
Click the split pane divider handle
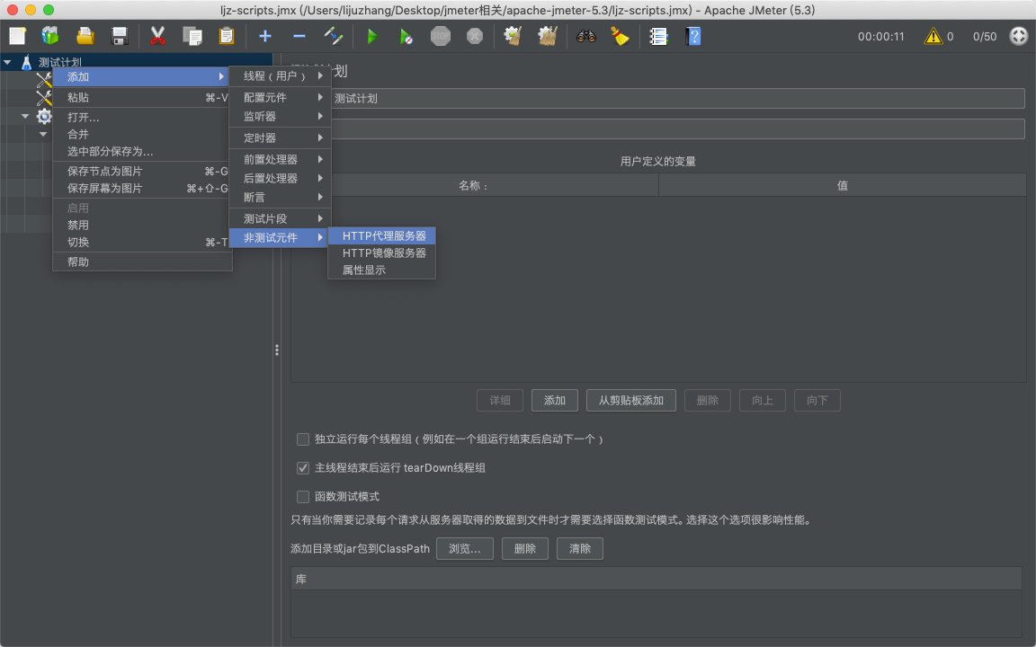(x=277, y=350)
